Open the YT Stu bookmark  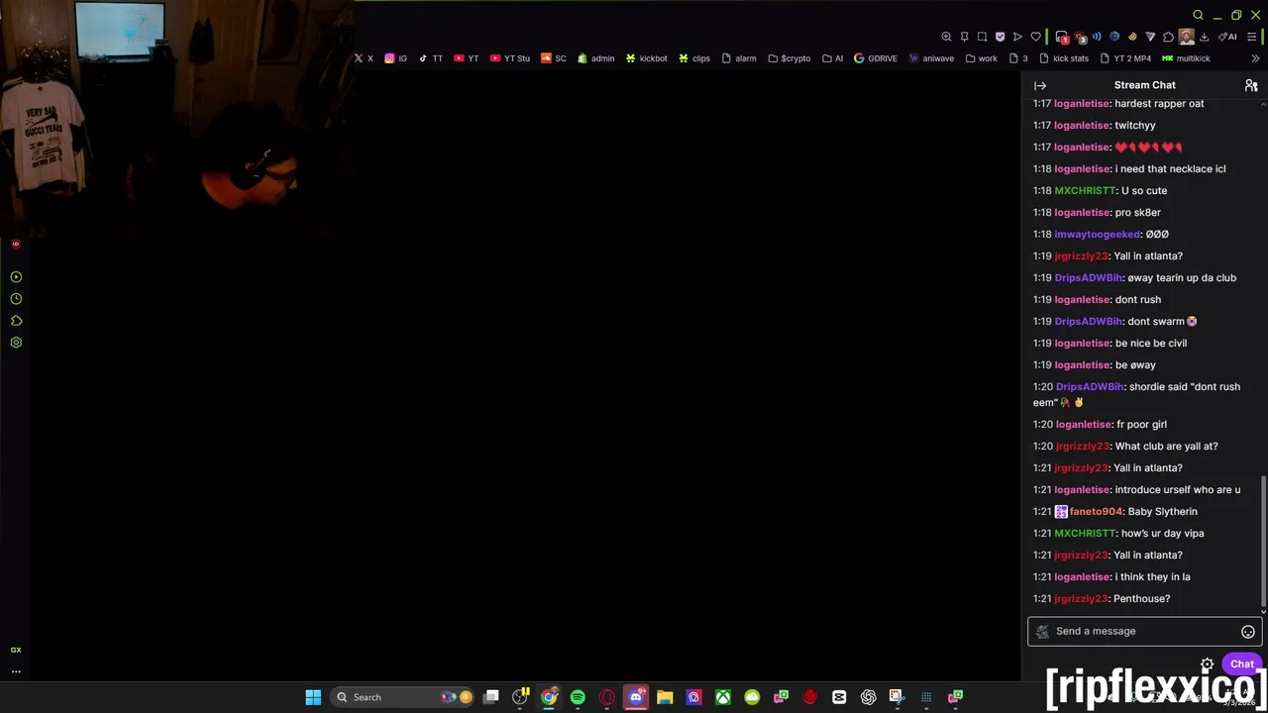(510, 58)
